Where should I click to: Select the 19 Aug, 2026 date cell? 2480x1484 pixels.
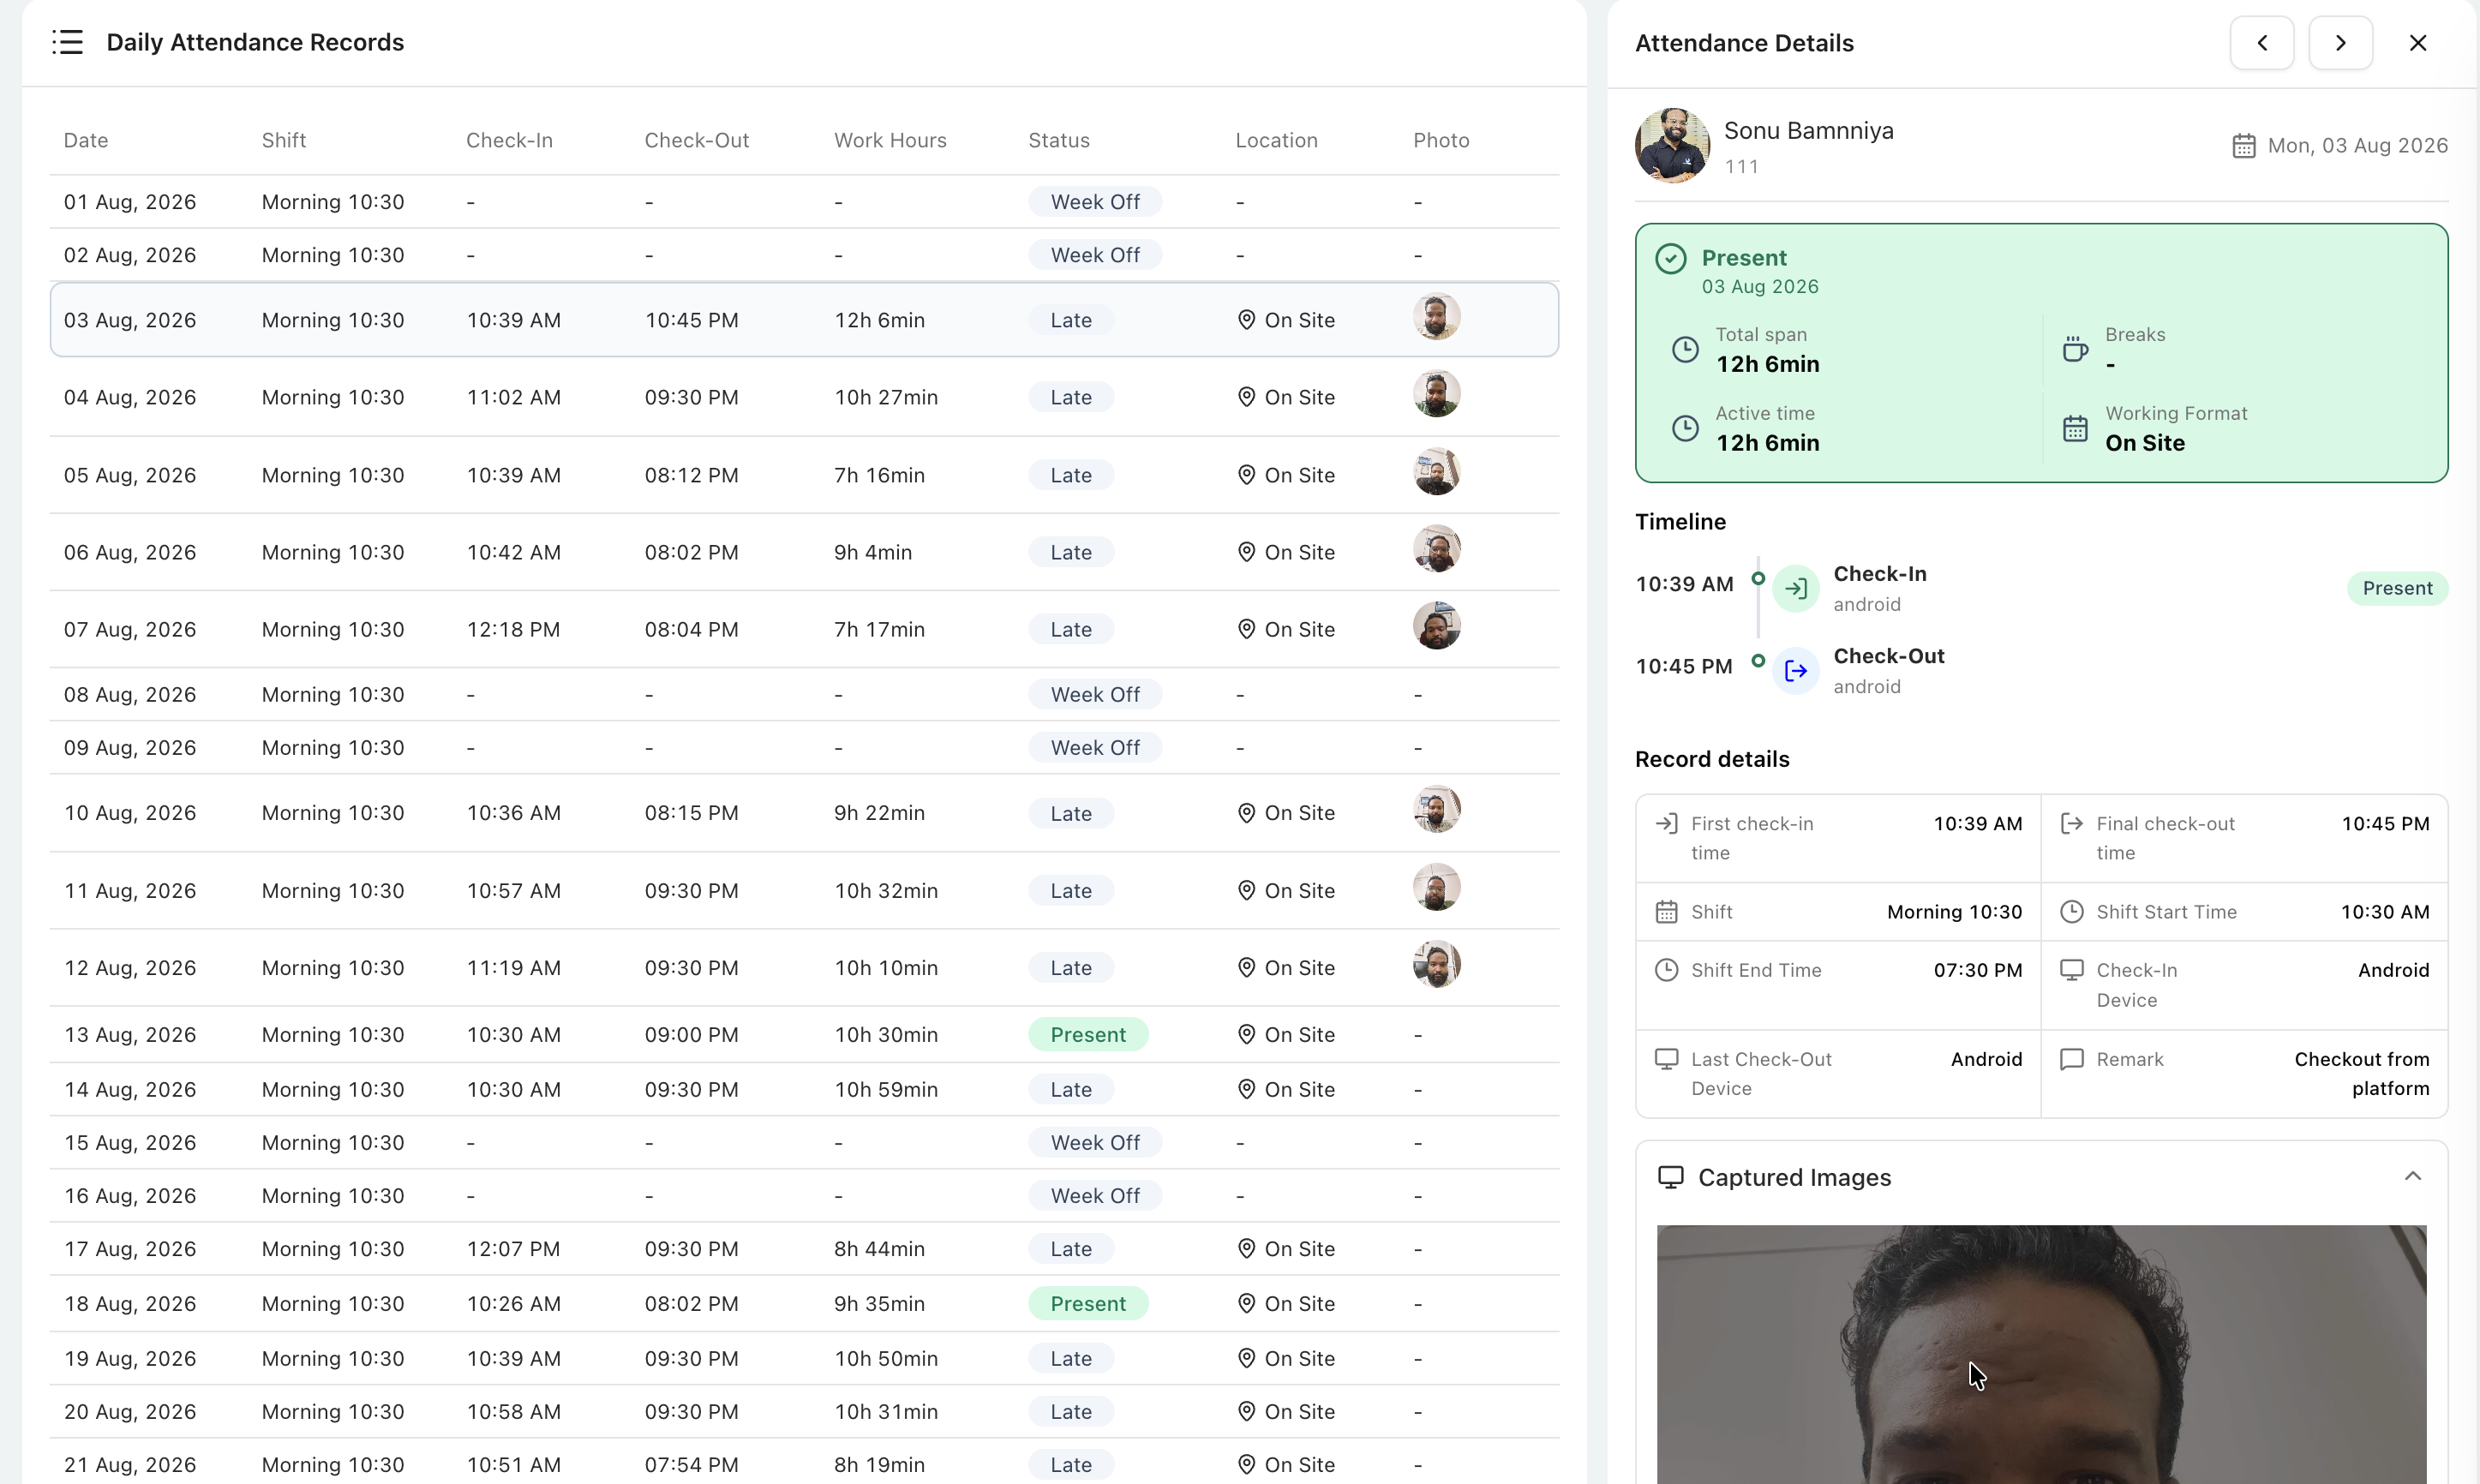pos(130,1358)
